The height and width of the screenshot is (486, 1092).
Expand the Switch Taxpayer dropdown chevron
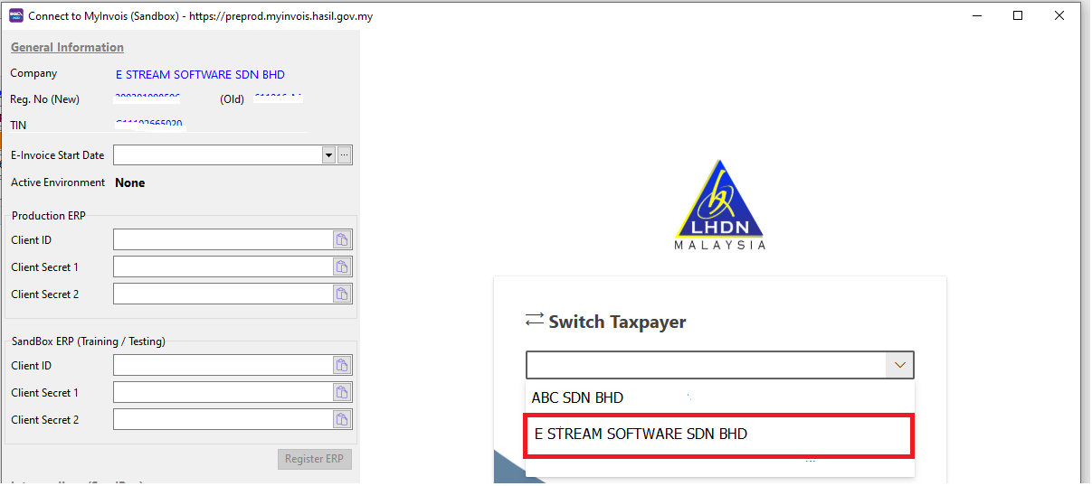(899, 365)
